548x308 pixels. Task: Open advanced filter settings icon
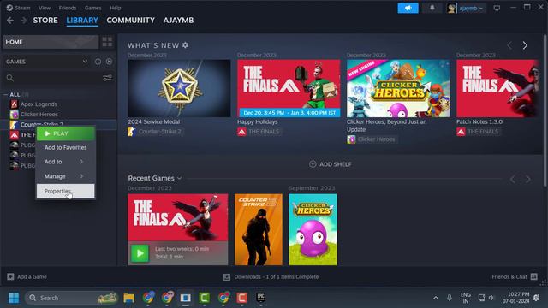pyautogui.click(x=107, y=78)
